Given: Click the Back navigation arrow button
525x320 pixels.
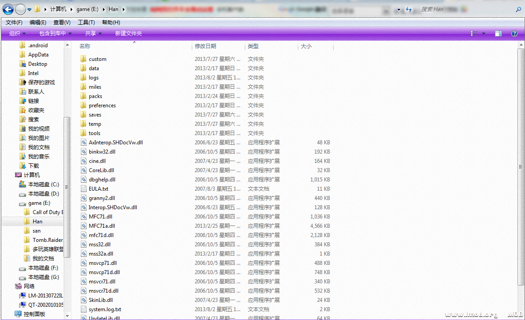Looking at the screenshot, I should (8, 9).
